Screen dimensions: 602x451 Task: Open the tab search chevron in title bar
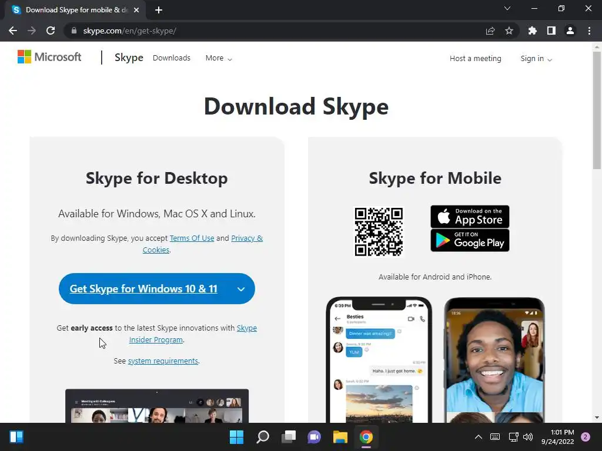(507, 8)
